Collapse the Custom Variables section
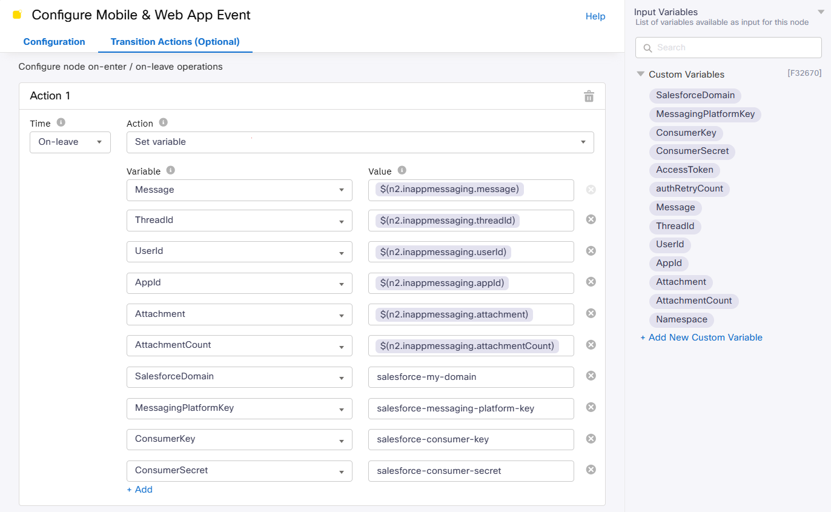Screen dimensions: 831x512 click(640, 75)
